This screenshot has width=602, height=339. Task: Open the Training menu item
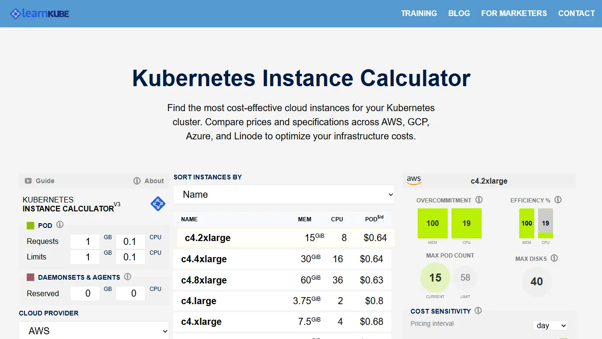click(419, 13)
